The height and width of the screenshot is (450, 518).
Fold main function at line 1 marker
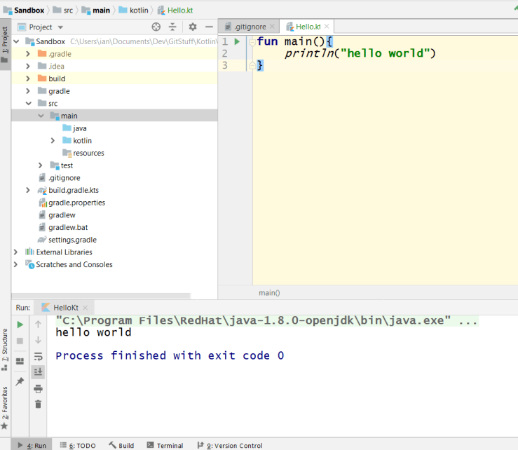tap(252, 42)
